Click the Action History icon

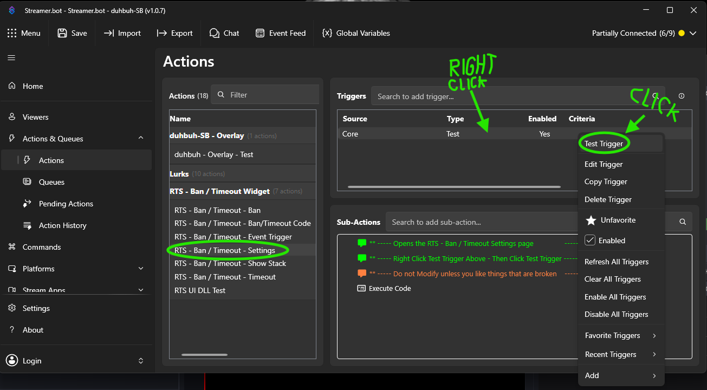click(x=27, y=225)
